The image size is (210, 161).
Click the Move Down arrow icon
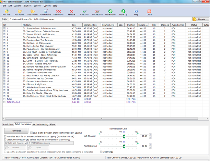click(x=110, y=11)
